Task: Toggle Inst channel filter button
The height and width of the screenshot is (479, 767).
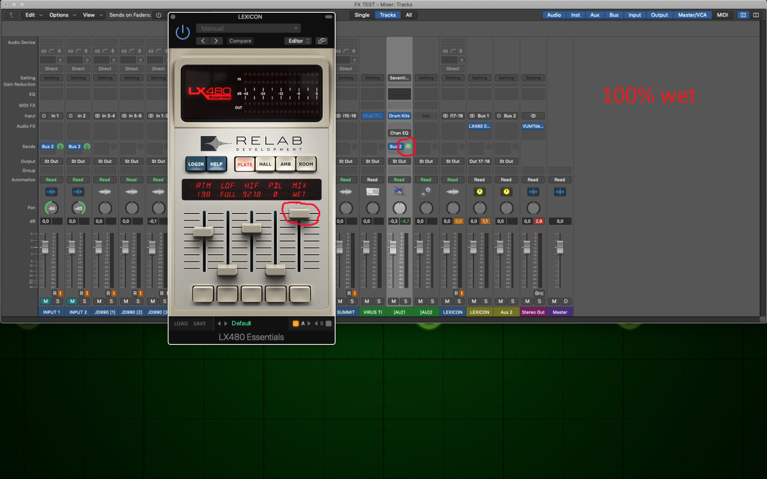Action: [575, 15]
